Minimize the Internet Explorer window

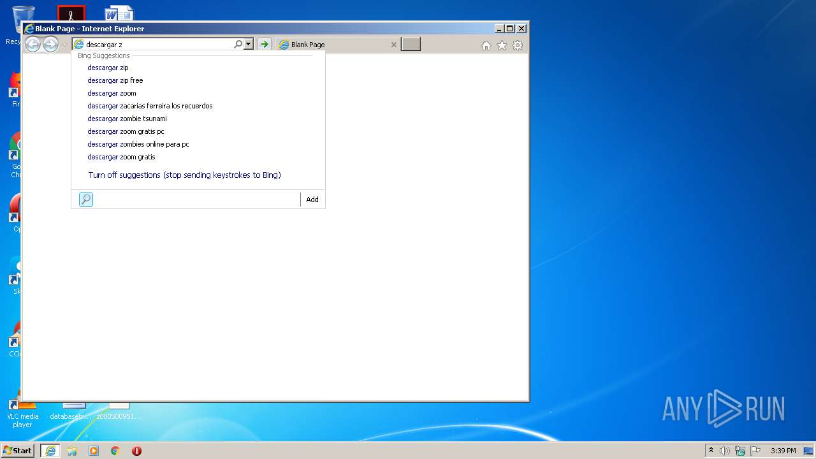tap(499, 29)
